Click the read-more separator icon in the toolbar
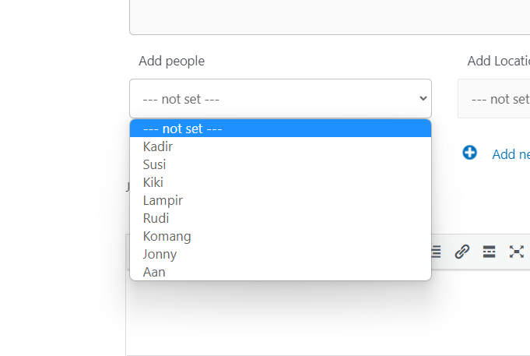Viewport: 530px width, 356px height. click(x=489, y=252)
